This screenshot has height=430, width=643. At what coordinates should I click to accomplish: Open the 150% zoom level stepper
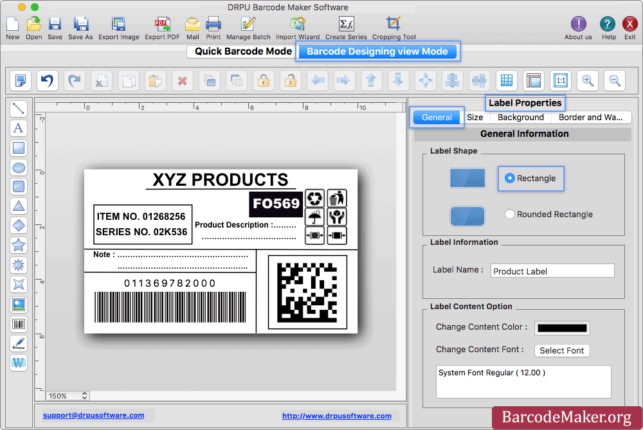84,395
